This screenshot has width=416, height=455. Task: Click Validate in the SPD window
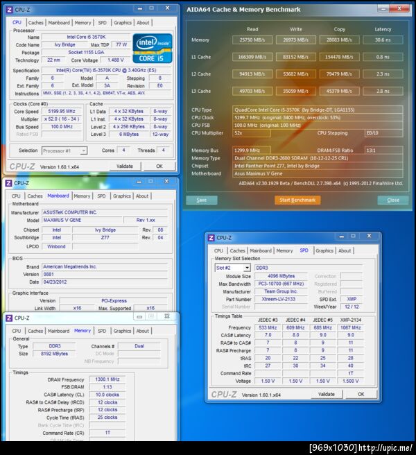tap(327, 395)
